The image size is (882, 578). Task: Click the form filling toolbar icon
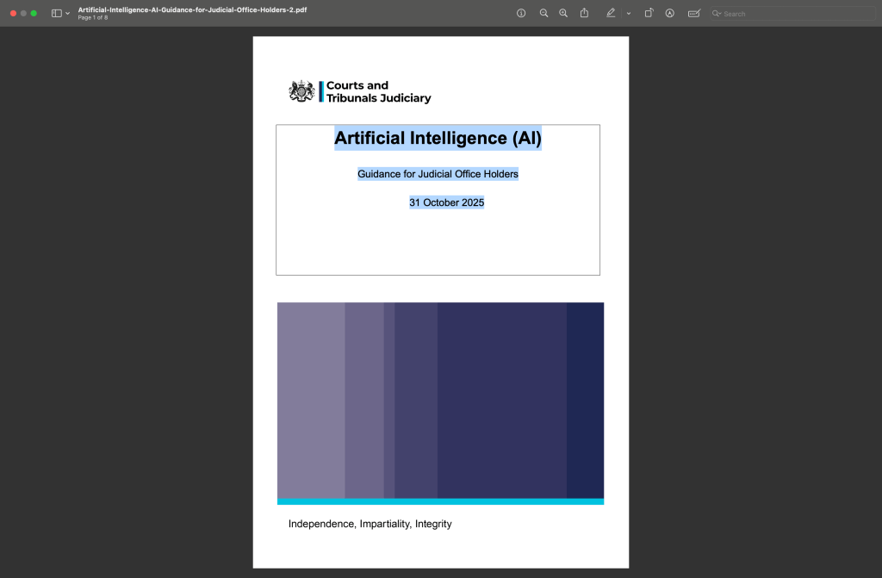(x=694, y=14)
